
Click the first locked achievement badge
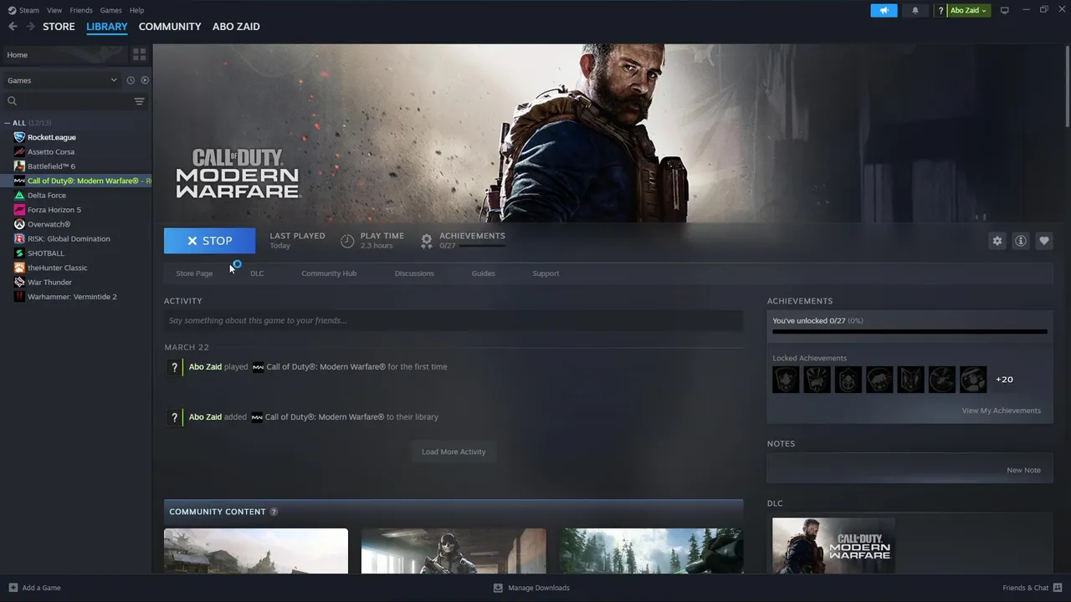786,380
